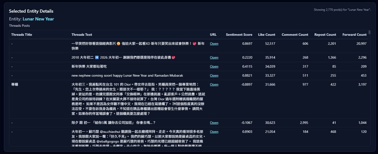Sort by Comment Count column header

(x=295, y=35)
